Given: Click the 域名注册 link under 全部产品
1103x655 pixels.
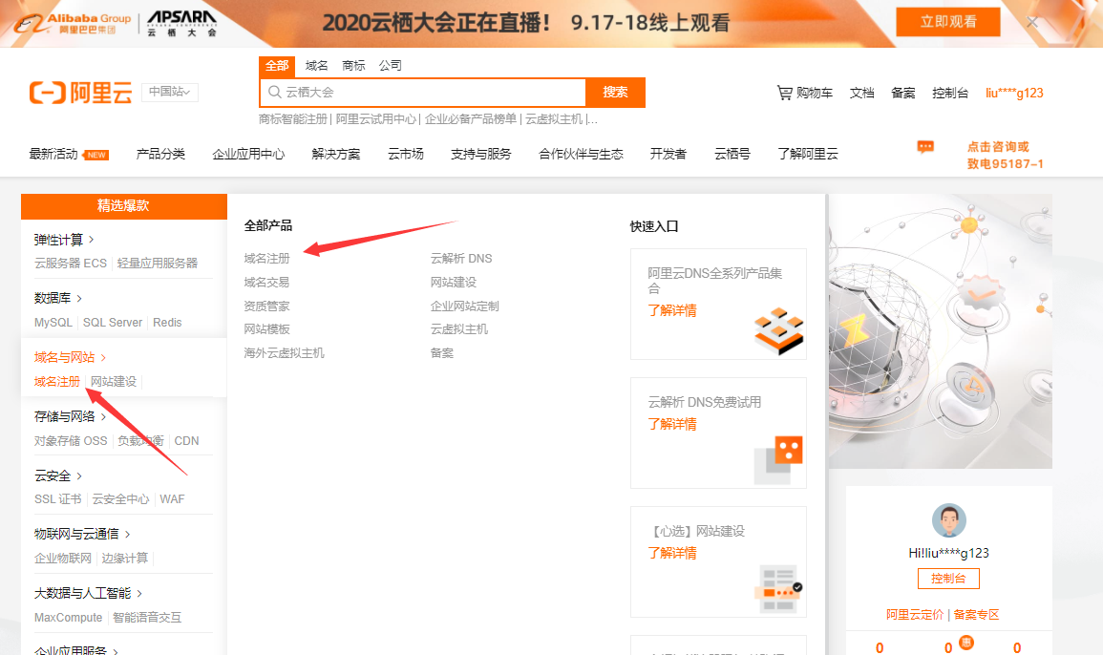Looking at the screenshot, I should (x=267, y=258).
